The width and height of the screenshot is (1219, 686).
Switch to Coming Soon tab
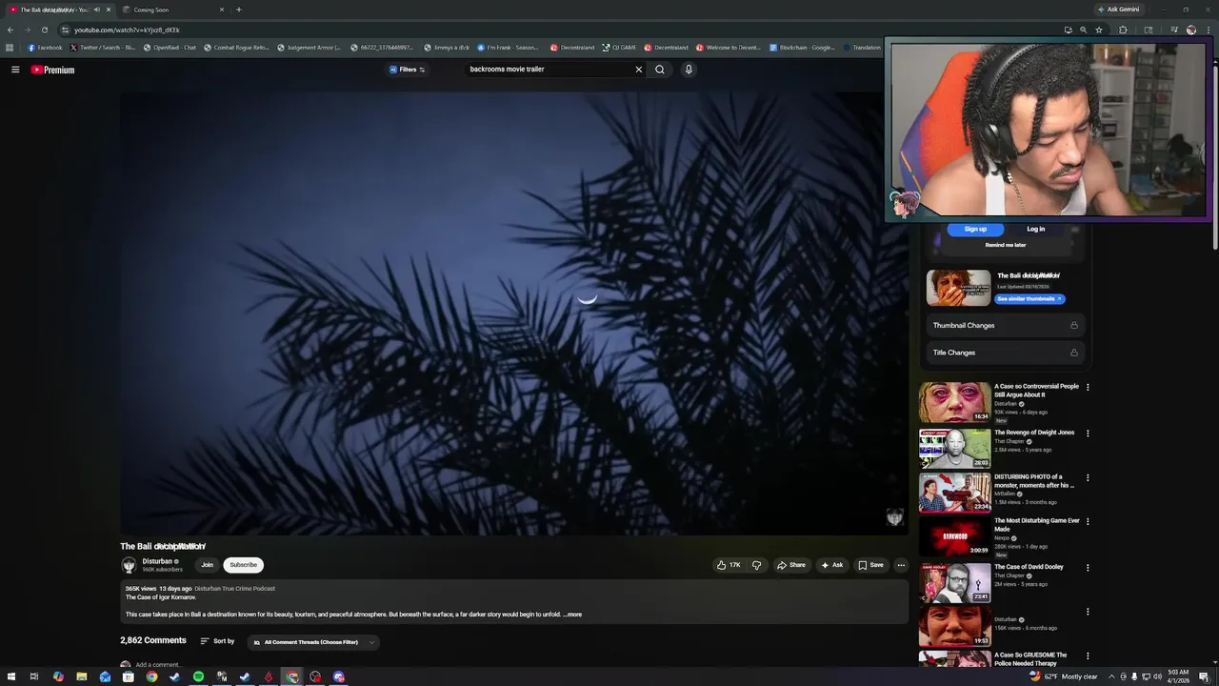point(173,10)
